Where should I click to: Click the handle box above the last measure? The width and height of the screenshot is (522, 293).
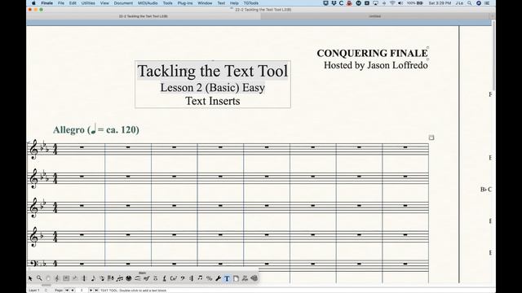point(431,138)
